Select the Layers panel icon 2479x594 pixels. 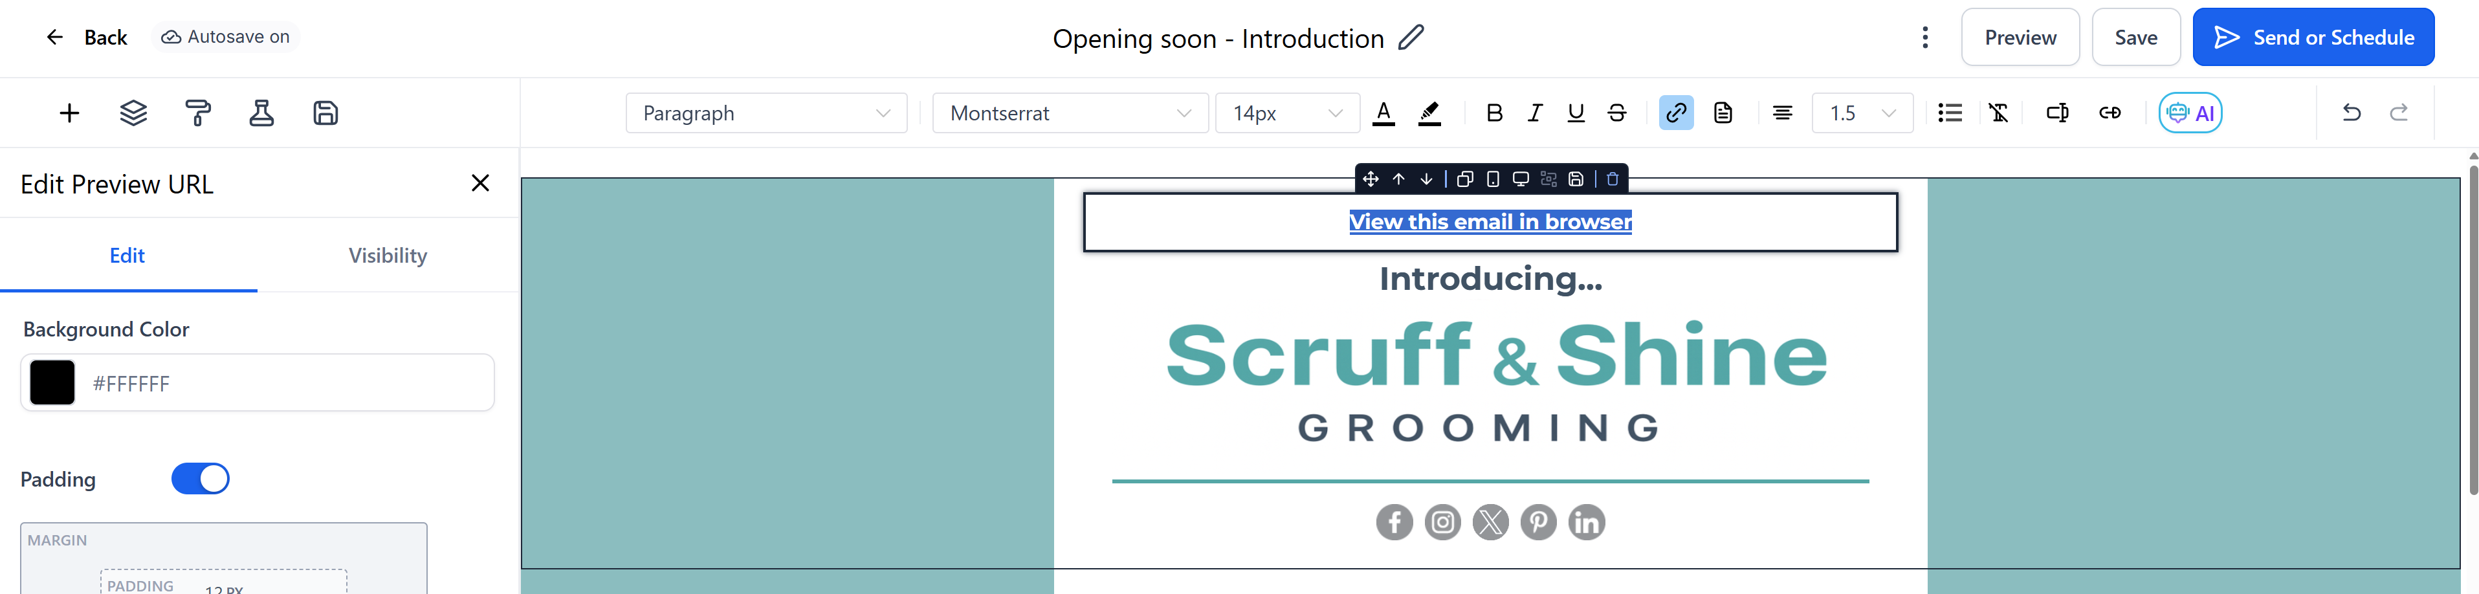tap(133, 113)
